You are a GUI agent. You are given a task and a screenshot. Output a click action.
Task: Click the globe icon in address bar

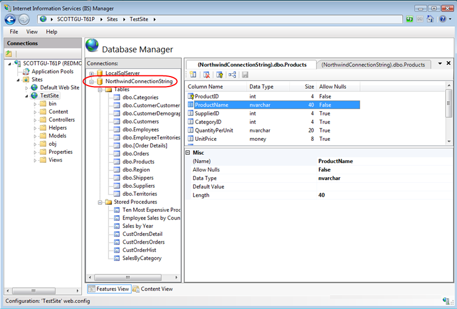click(x=43, y=19)
